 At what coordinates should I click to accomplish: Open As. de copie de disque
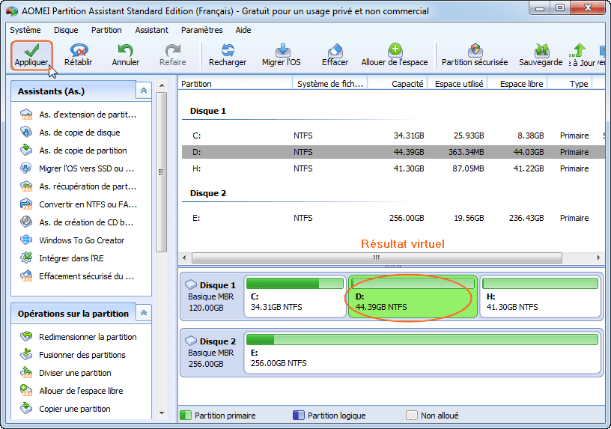click(70, 133)
